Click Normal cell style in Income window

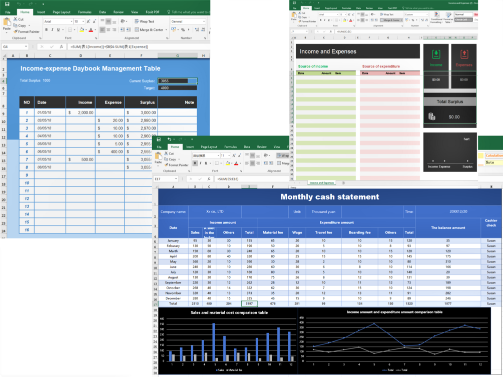(x=463, y=14)
